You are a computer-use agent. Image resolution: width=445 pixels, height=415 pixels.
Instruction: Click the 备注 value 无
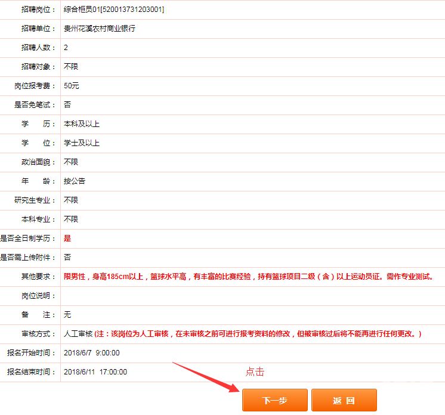67,315
